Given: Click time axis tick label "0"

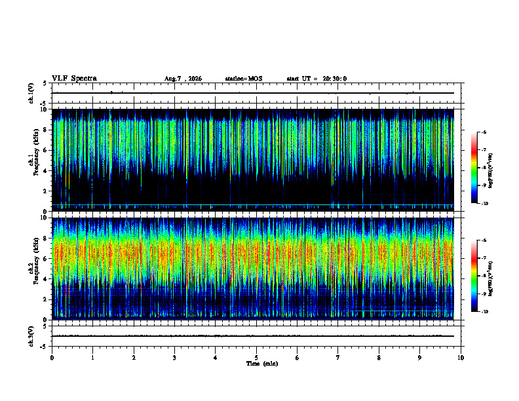Looking at the screenshot, I should click(52, 358).
